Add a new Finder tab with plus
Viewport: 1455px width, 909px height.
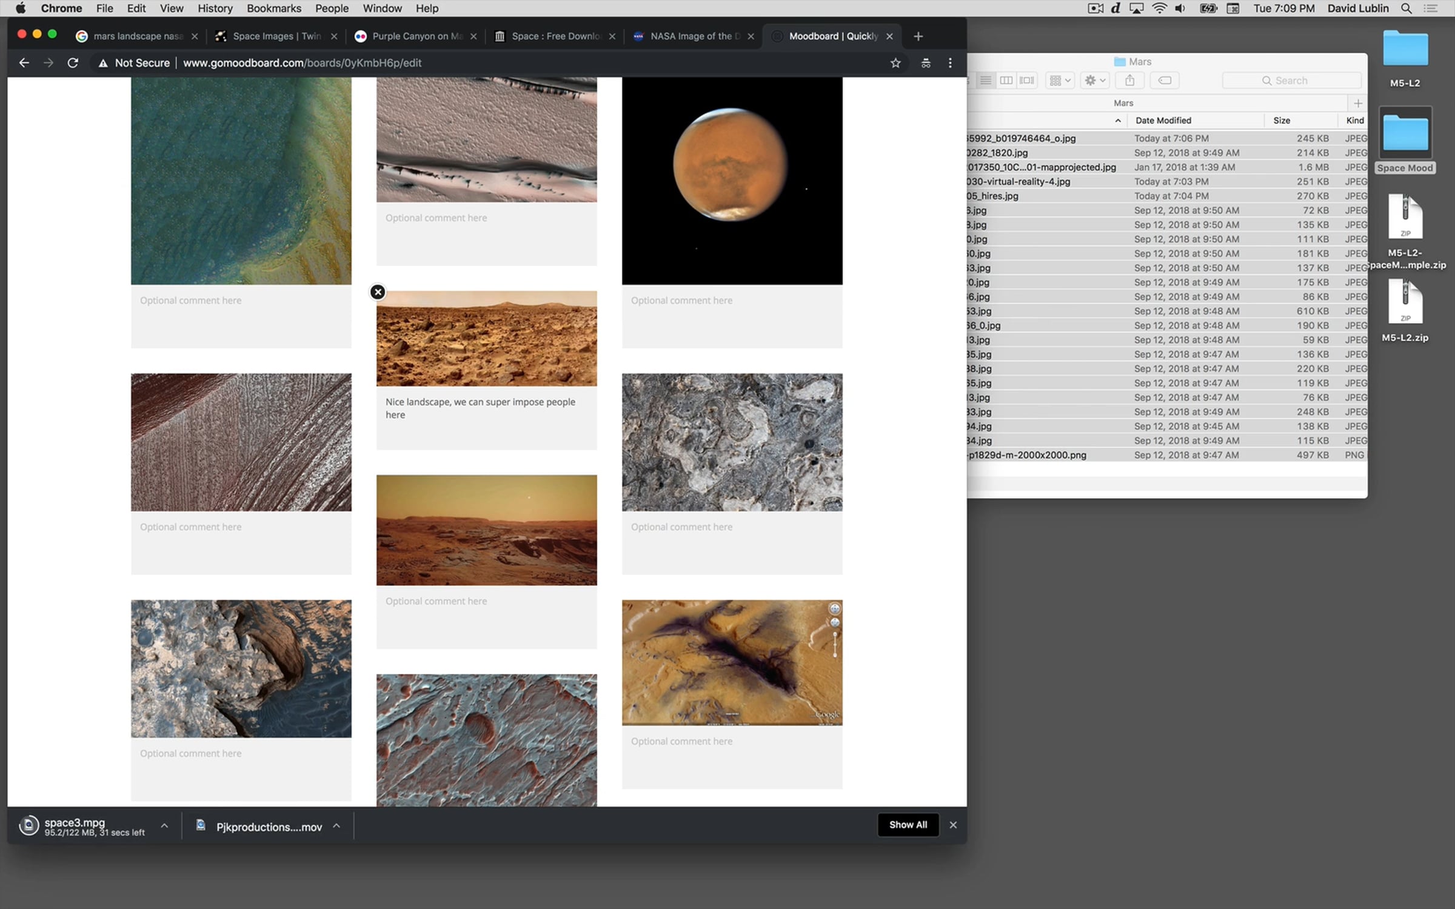[1357, 103]
